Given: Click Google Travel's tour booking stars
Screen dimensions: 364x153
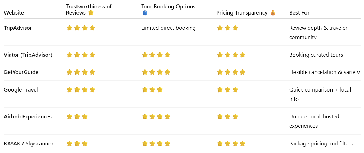Looking at the screenshot, I should click(152, 90).
